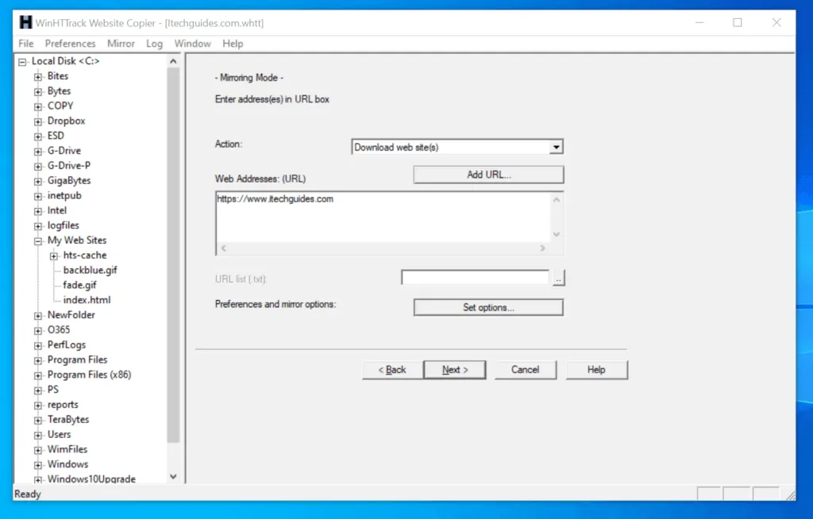
Task: Select the Dropbox folder label
Action: [x=67, y=121]
